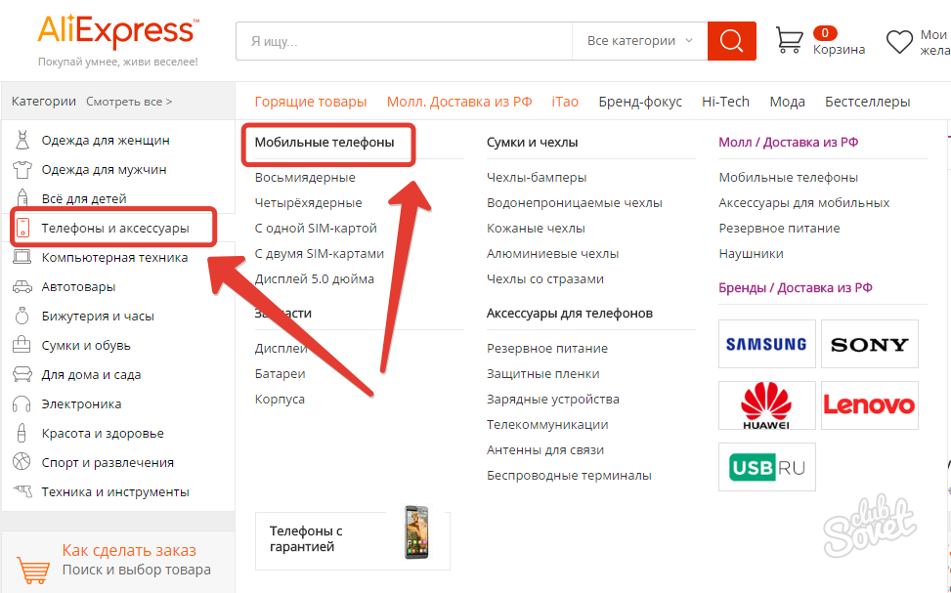Open the Молл. Доставка из РФ tab
Viewport: 951px width, 593px height.
pos(459,102)
